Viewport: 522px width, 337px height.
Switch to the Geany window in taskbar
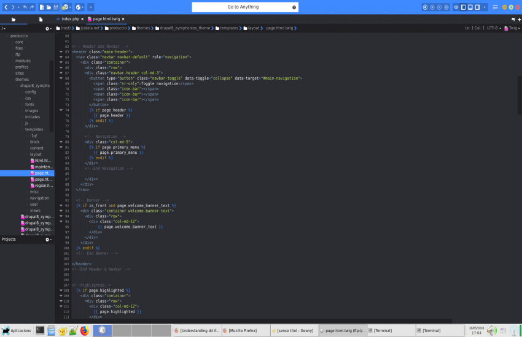point(295,330)
